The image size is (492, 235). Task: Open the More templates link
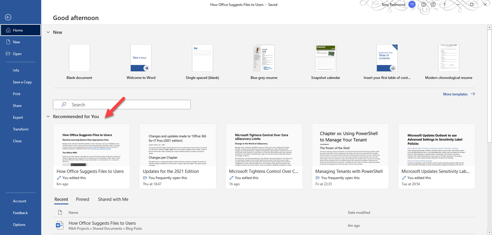point(455,94)
